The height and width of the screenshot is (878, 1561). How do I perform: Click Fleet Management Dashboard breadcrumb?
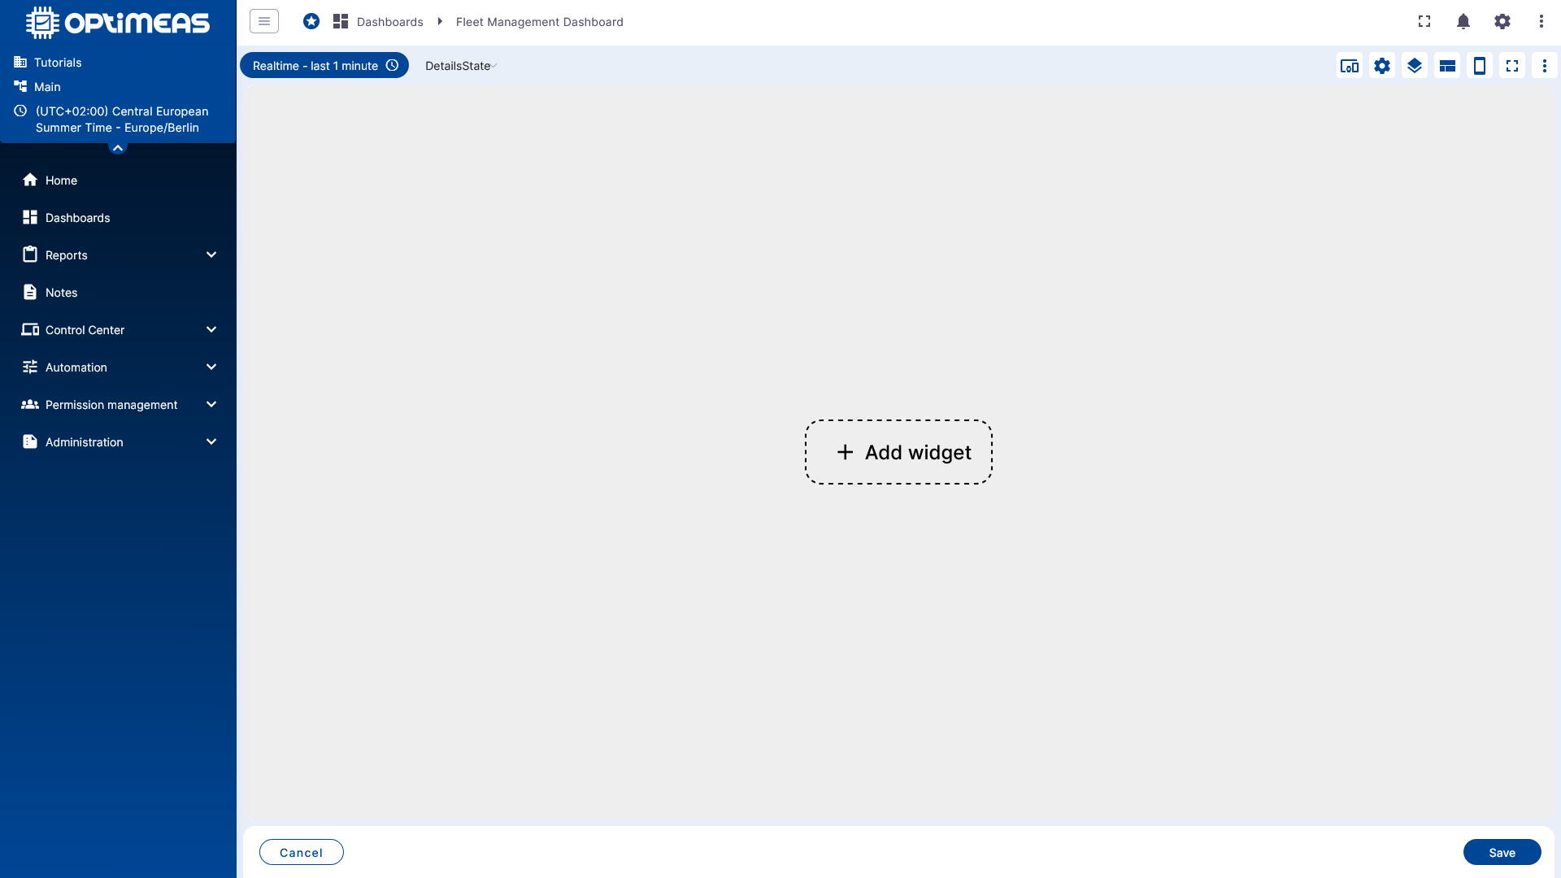click(x=540, y=22)
